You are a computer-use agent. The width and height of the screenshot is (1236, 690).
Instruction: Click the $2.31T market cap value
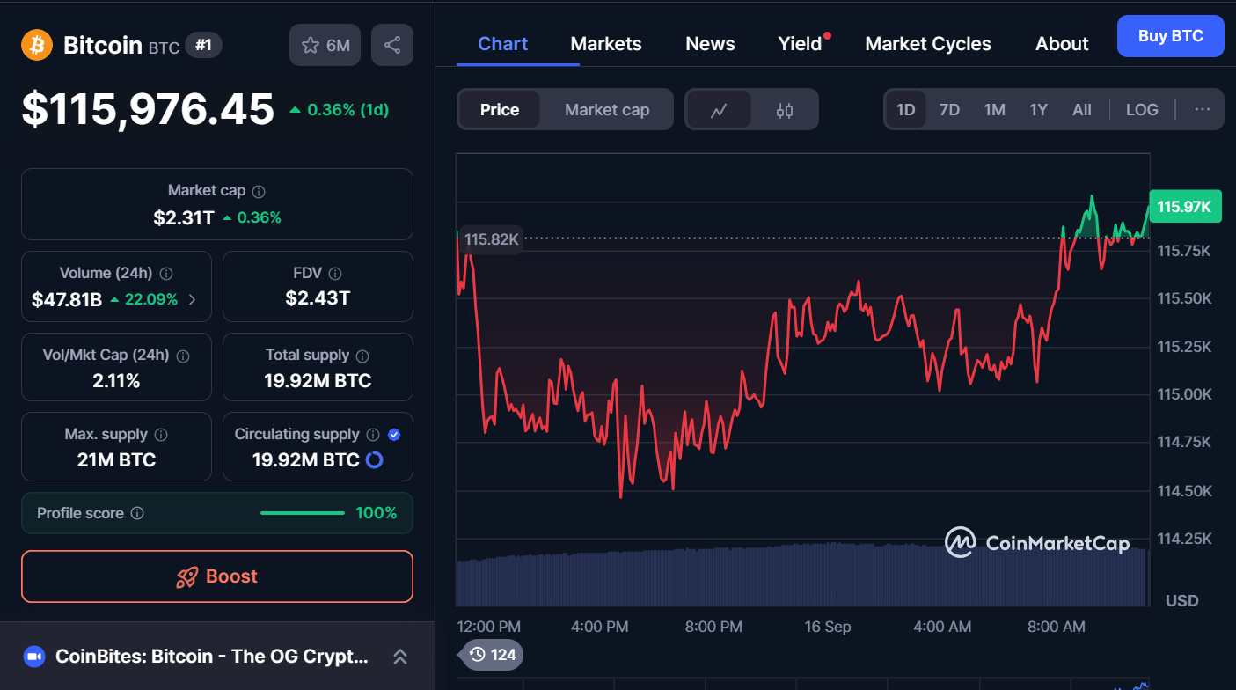point(184,217)
